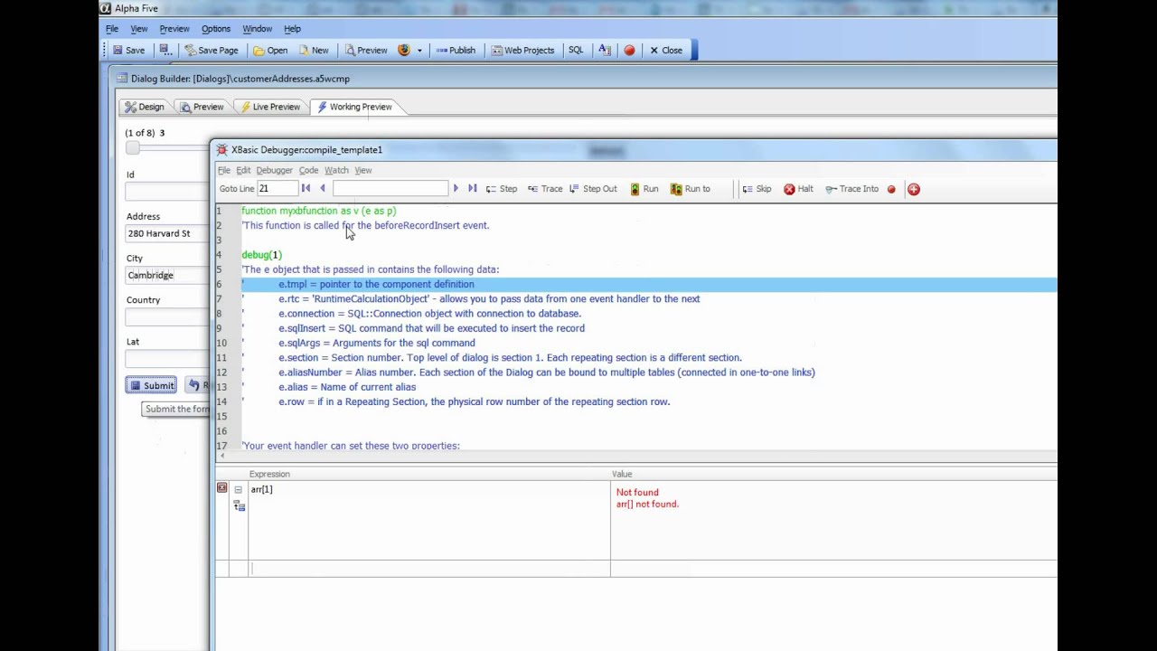Jump to last with the skip-forward arrow icon
The width and height of the screenshot is (1157, 651).
click(x=472, y=189)
